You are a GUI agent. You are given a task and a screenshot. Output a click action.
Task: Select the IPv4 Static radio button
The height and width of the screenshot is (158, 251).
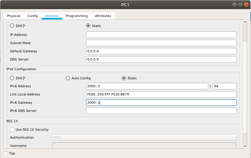(x=88, y=26)
